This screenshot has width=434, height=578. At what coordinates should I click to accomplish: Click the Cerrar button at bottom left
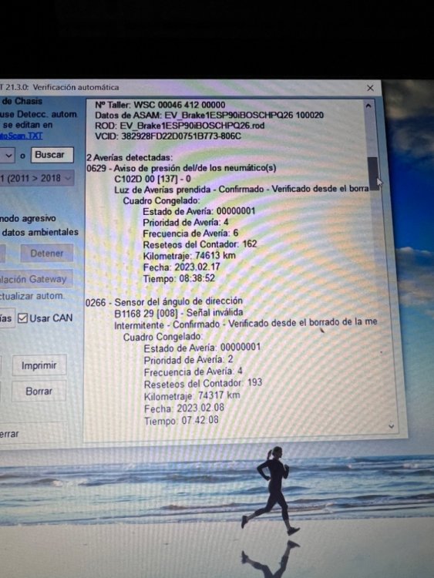[9, 434]
